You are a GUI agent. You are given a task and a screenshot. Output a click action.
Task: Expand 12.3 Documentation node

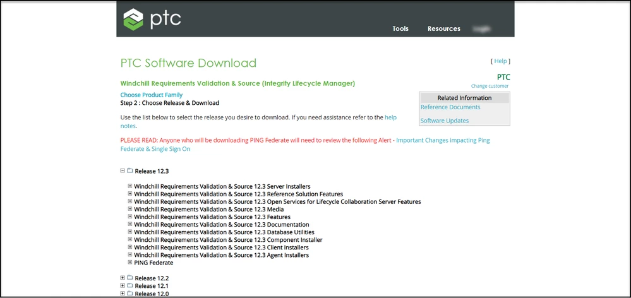130,224
